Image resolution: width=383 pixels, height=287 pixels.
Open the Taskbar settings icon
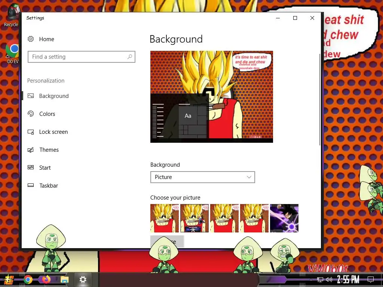(31, 185)
